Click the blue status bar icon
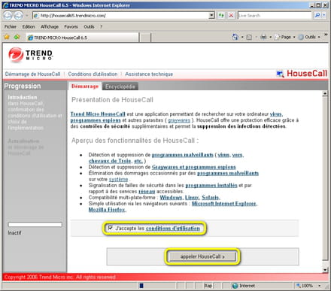 click(141, 286)
